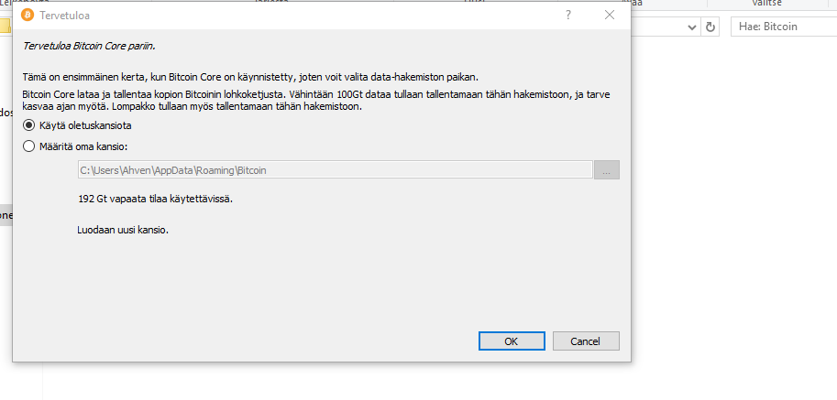Close the Tervetuloa dialog
This screenshot has width=837, height=400.
(x=610, y=15)
